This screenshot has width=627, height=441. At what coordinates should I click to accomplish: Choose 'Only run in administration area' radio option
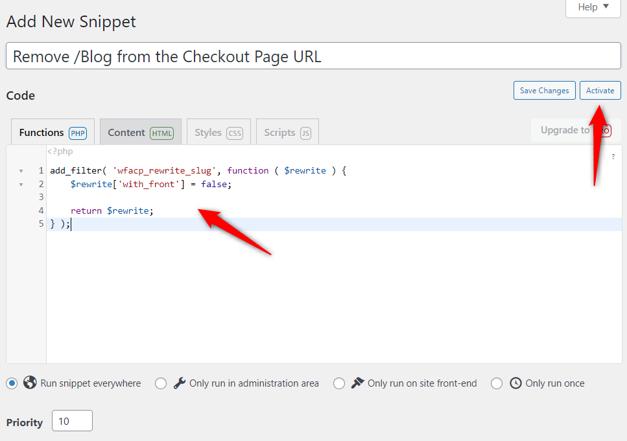(161, 383)
